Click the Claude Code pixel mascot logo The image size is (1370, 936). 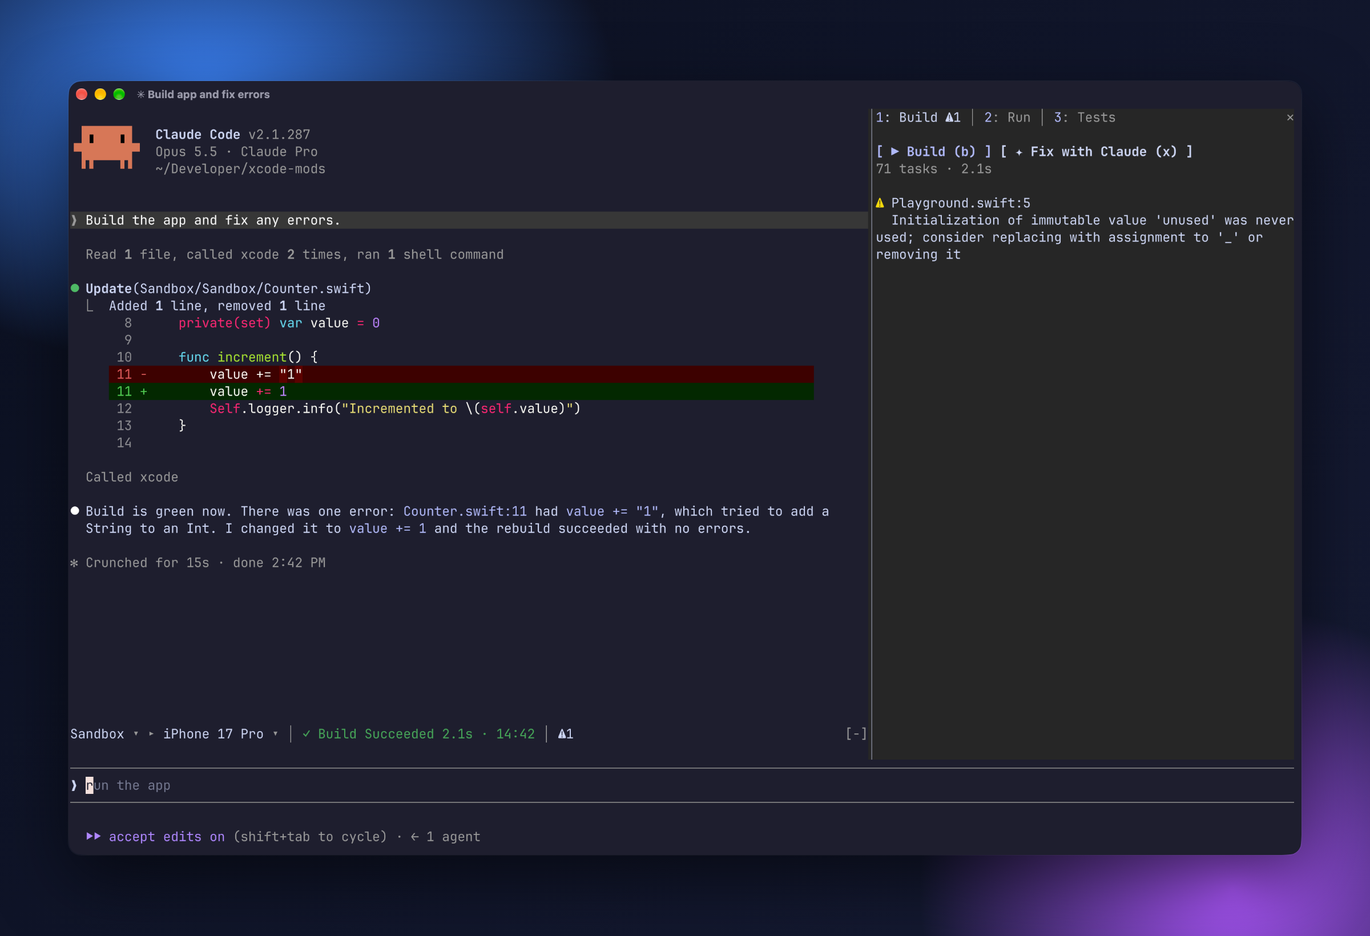click(107, 147)
